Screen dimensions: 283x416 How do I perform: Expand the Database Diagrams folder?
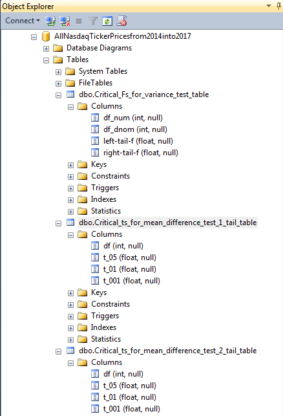click(46, 49)
